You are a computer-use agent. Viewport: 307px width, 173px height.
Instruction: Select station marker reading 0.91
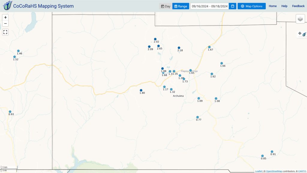272,152
